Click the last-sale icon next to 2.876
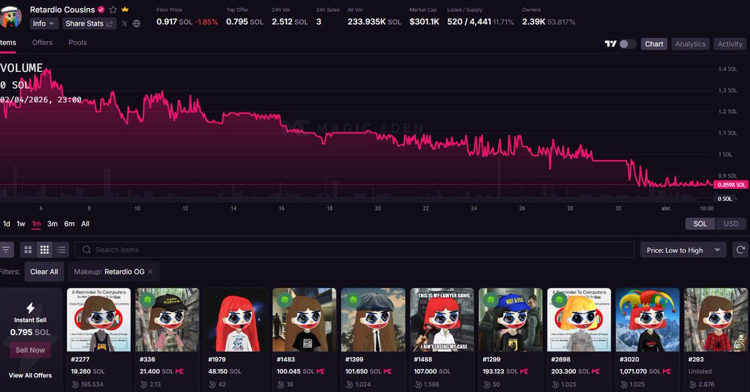The height and width of the screenshot is (392, 750). click(692, 385)
